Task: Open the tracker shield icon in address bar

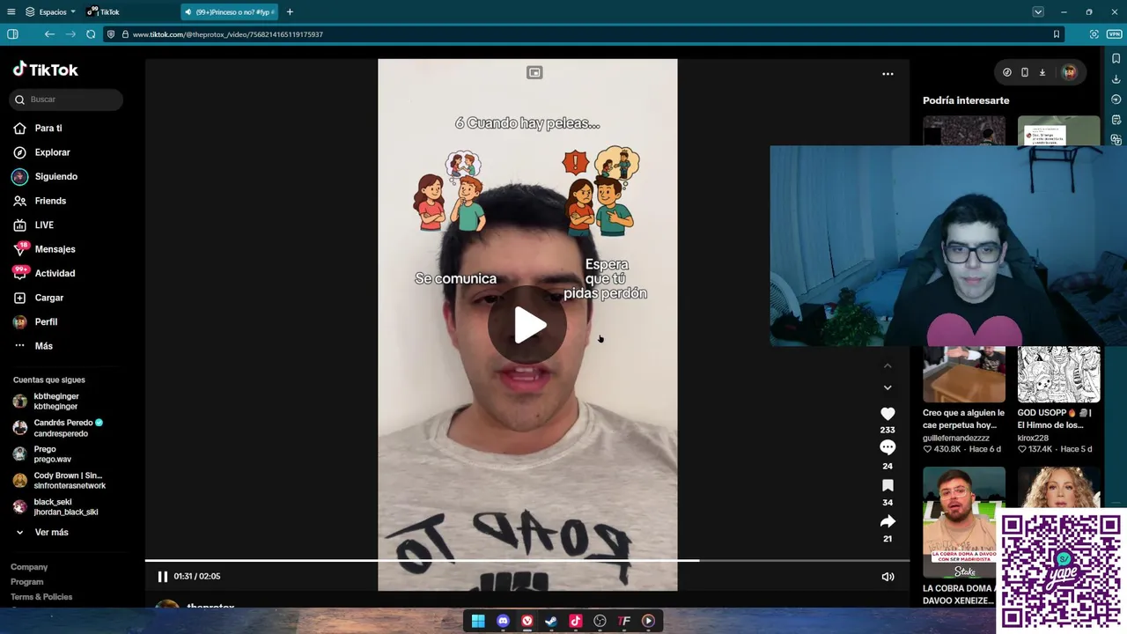Action: pos(111,34)
